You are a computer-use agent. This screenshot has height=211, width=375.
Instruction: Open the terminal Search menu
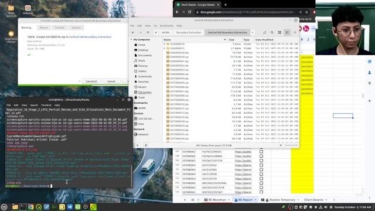(34, 105)
